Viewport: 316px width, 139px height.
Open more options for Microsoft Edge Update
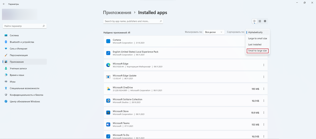[x=264, y=77]
